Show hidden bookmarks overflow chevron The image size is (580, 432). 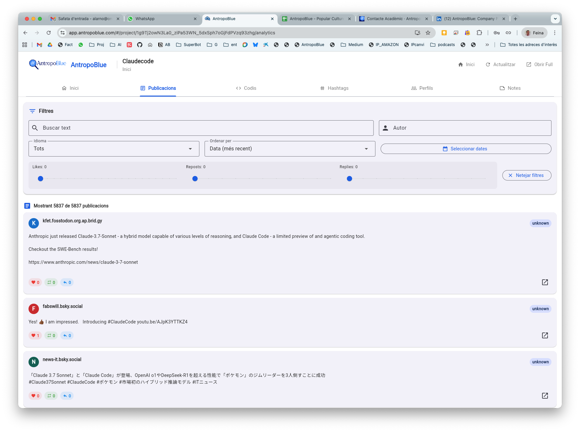coord(487,45)
